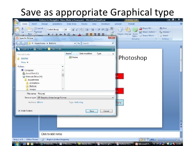Open the Shape Outline dropdown
The height and width of the screenshot is (146, 195).
click(148, 32)
